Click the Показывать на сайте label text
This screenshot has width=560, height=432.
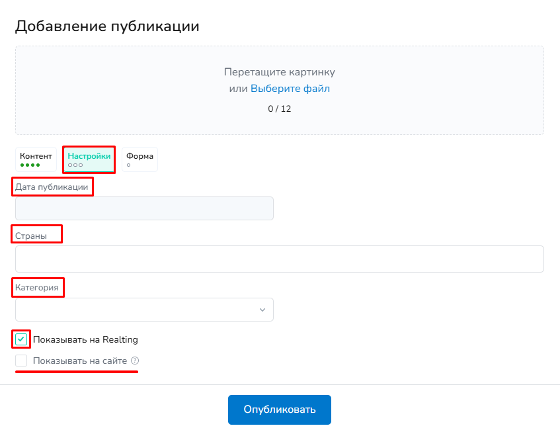[80, 361]
